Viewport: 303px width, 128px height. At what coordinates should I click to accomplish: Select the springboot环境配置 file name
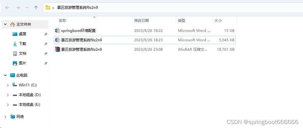(x=78, y=30)
